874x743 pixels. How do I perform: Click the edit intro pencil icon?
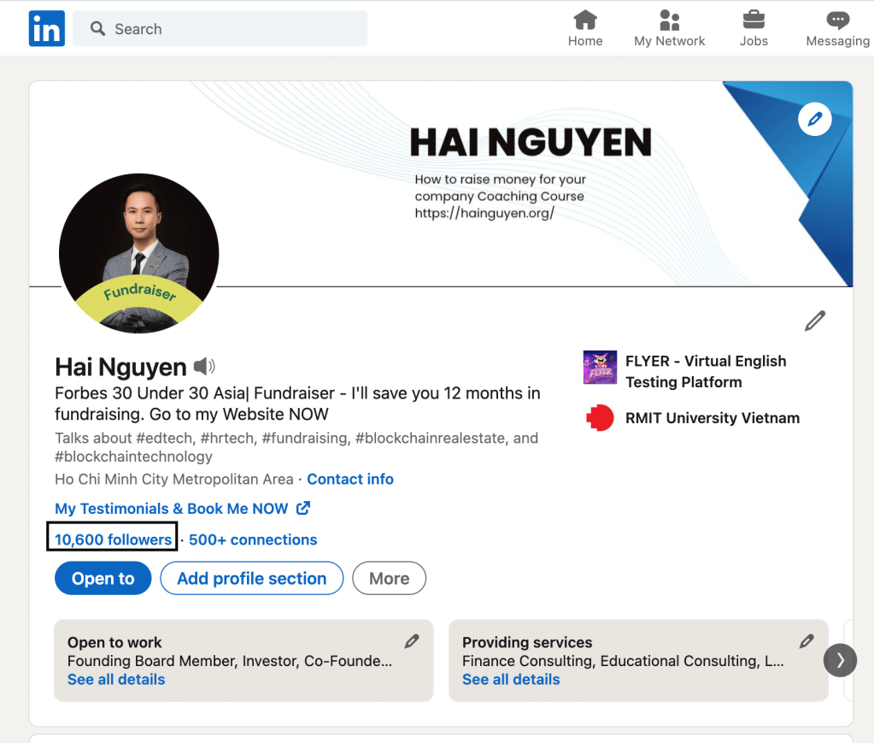pyautogui.click(x=815, y=321)
